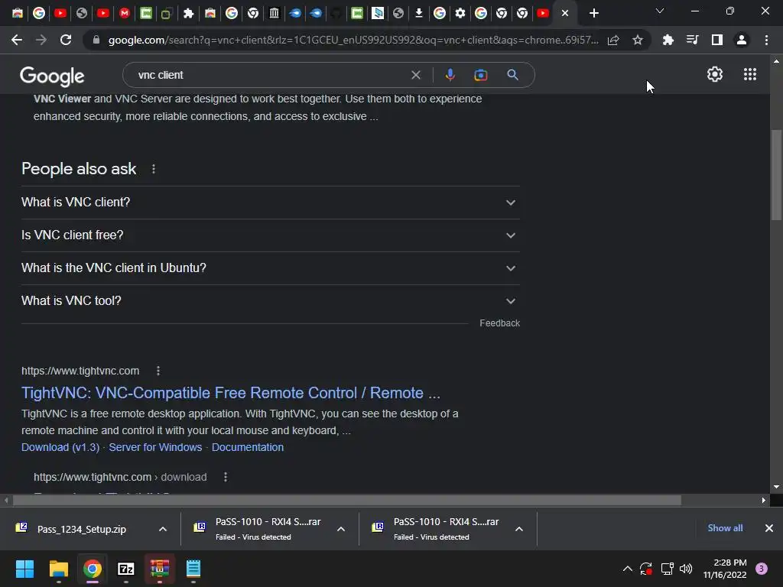Open options beside People also ask
Image resolution: width=783 pixels, height=587 pixels.
pos(153,169)
